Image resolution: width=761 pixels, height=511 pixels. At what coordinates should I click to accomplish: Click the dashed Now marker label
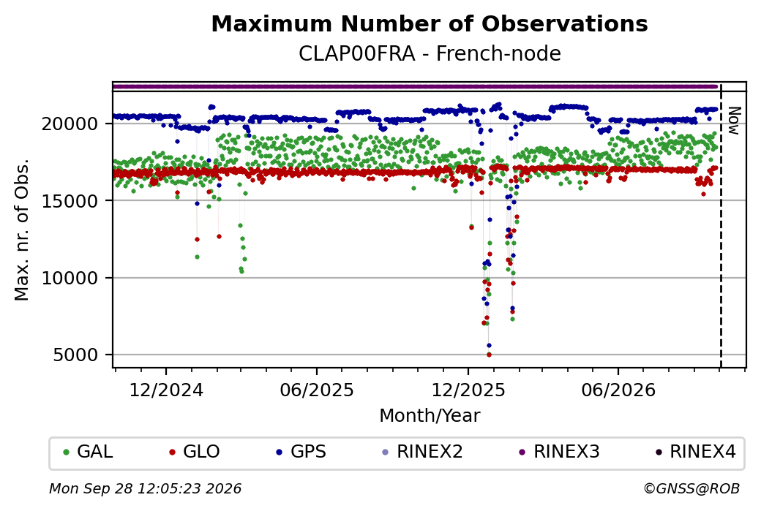click(735, 121)
